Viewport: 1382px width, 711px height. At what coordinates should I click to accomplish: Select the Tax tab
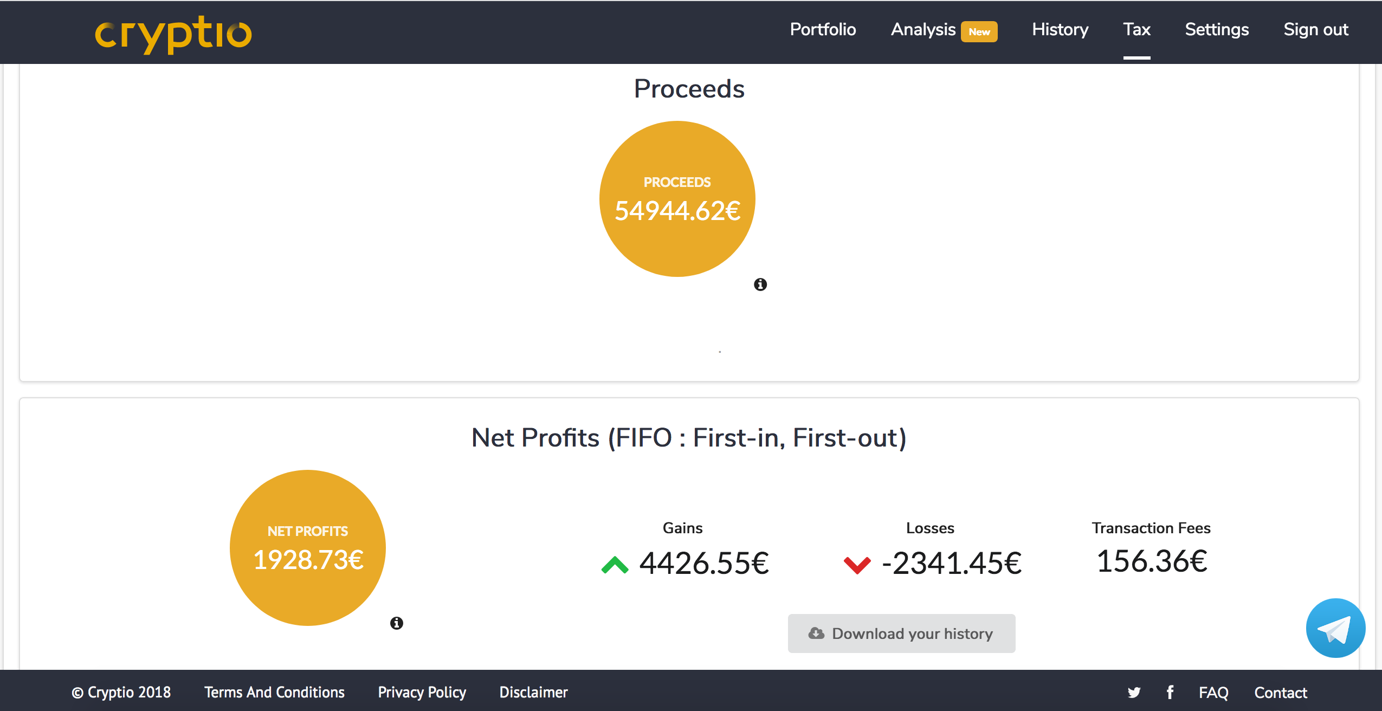(x=1136, y=29)
